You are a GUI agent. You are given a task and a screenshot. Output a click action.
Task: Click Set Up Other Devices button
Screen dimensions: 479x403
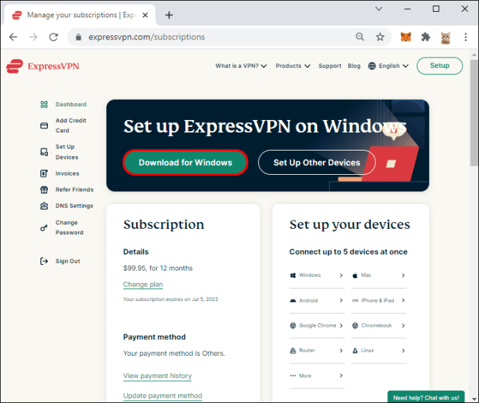click(317, 162)
